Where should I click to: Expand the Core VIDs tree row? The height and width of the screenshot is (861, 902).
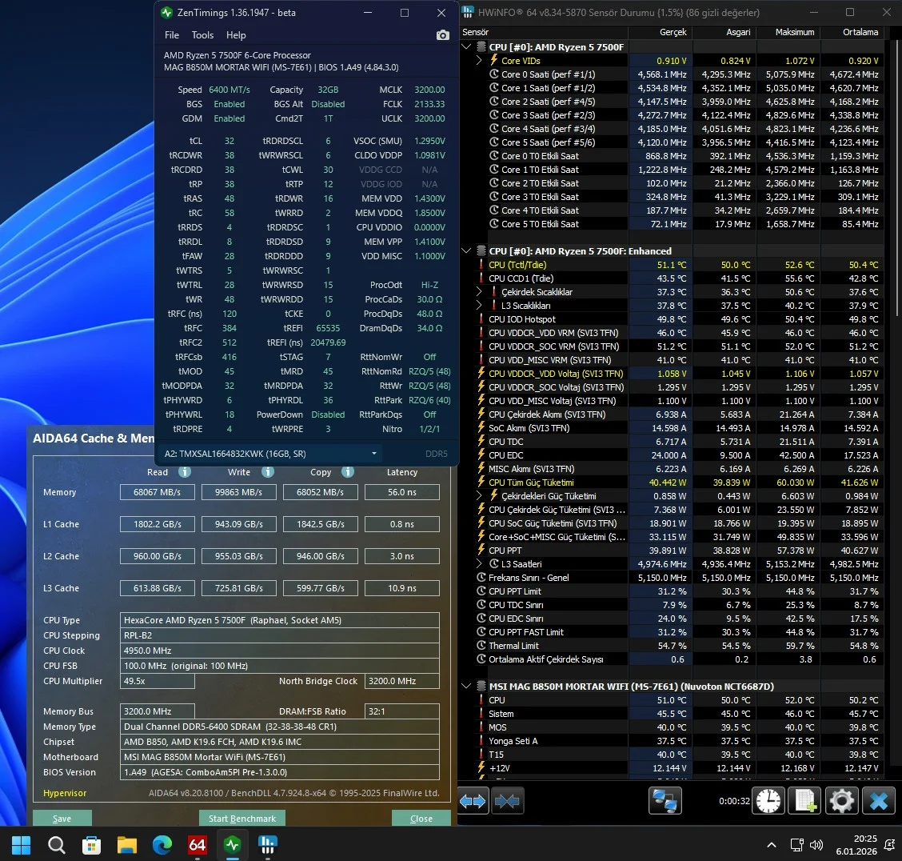(x=479, y=61)
